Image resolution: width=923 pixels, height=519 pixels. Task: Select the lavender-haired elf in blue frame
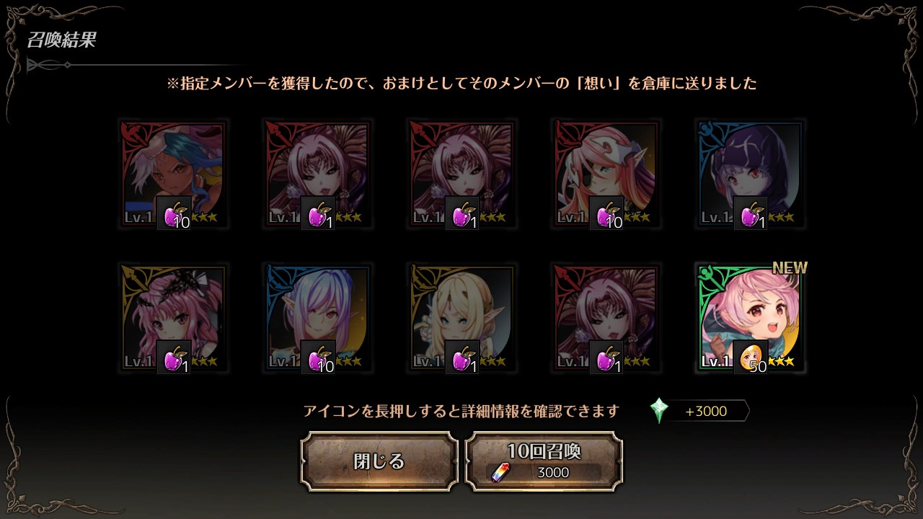point(317,318)
